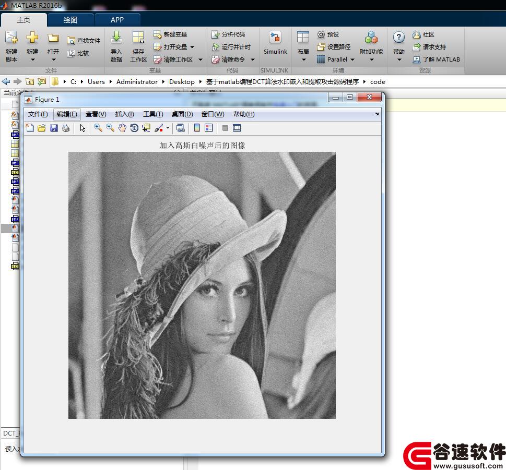
Task: Open 查看(V) menu in Figure 1
Action: pyautogui.click(x=96, y=114)
